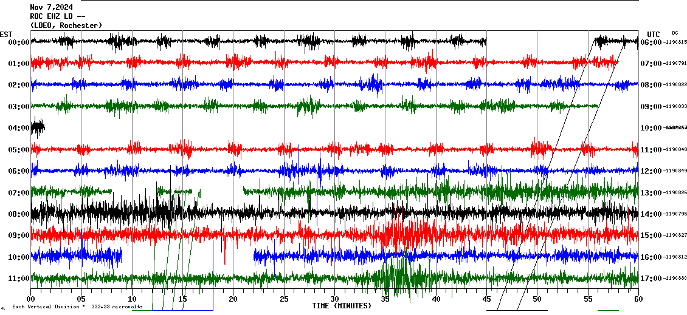Click the 60 minute tick on the time axis
Screen dimensions: 687x315
tap(638, 299)
